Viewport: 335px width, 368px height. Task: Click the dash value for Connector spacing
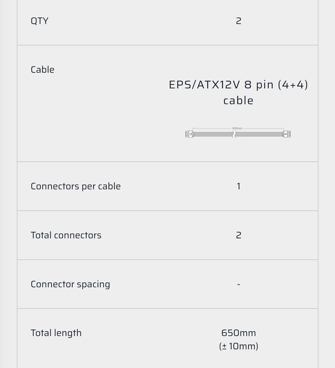pos(238,284)
